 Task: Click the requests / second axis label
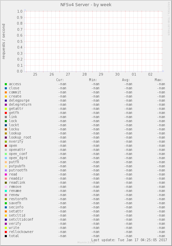[x=3, y=41]
